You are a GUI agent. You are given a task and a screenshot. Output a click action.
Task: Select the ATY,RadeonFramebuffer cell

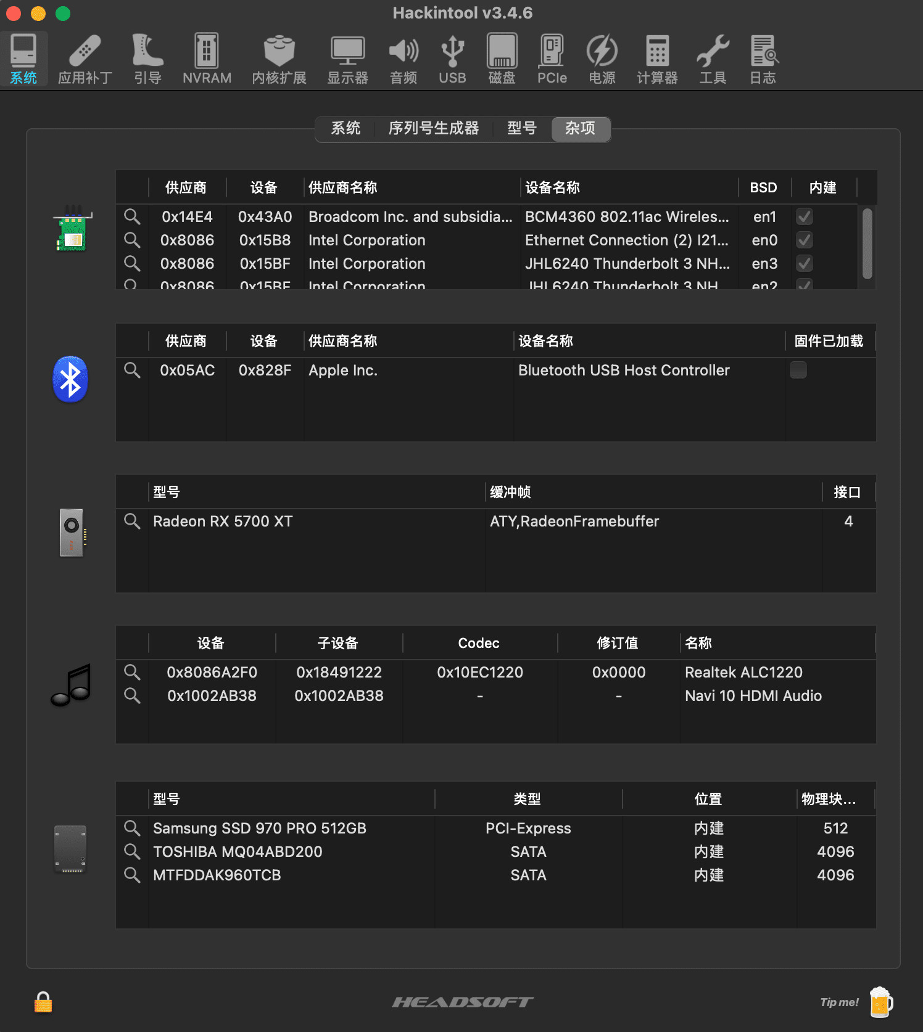574,521
